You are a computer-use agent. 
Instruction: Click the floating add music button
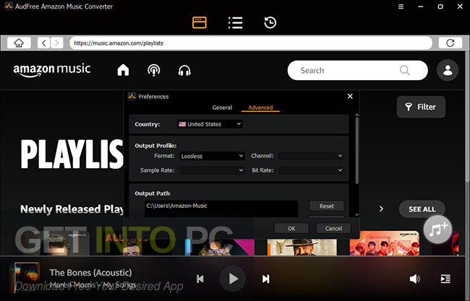[x=437, y=230]
